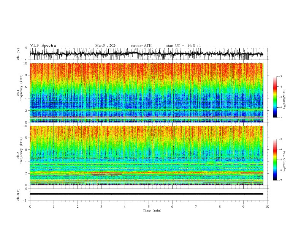Click time axis tick label "9"
Screen dimensions: 301x232
[x=243, y=207]
